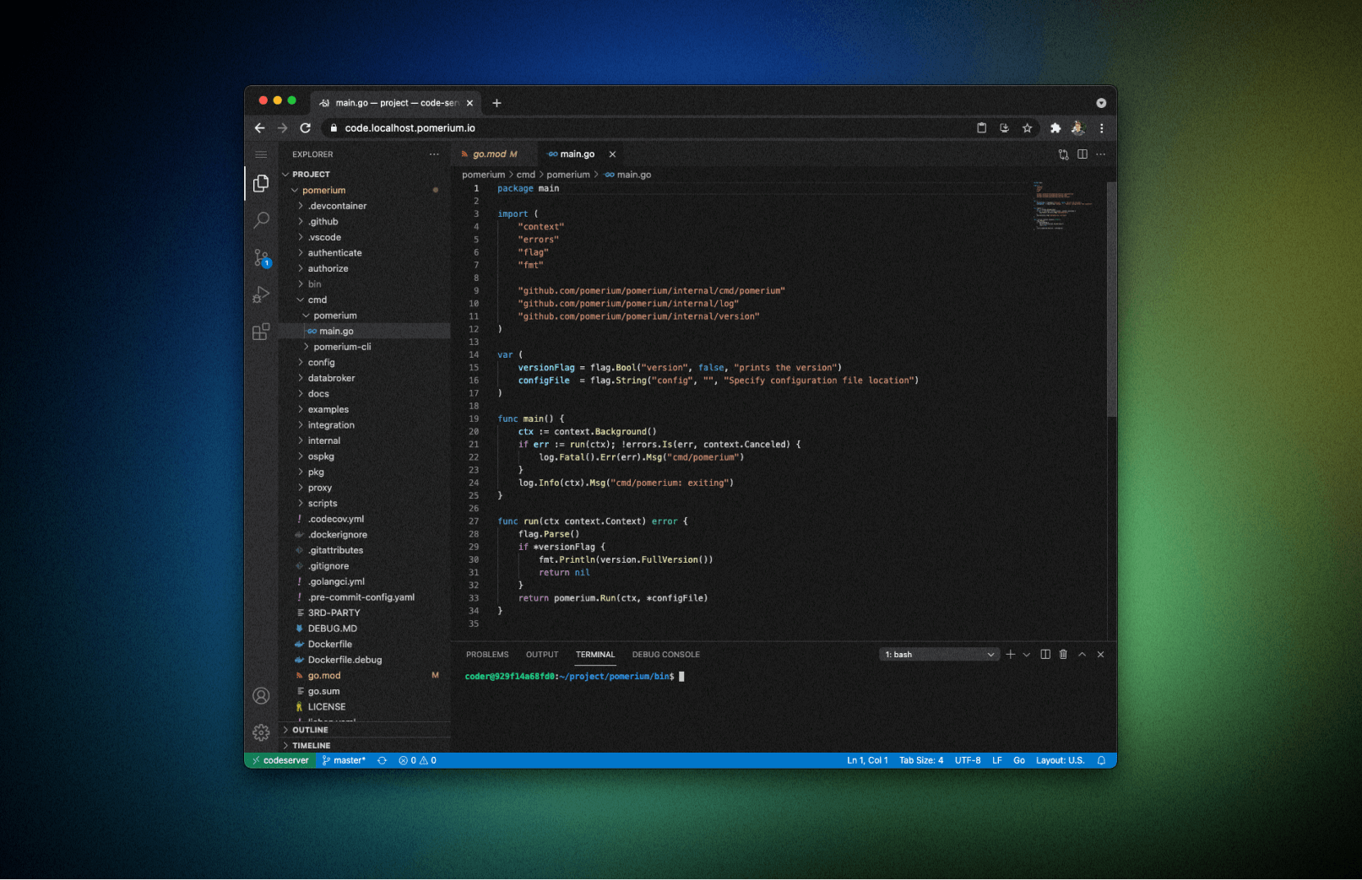Click the master* branch indicator
This screenshot has height=880, width=1362.
(344, 761)
